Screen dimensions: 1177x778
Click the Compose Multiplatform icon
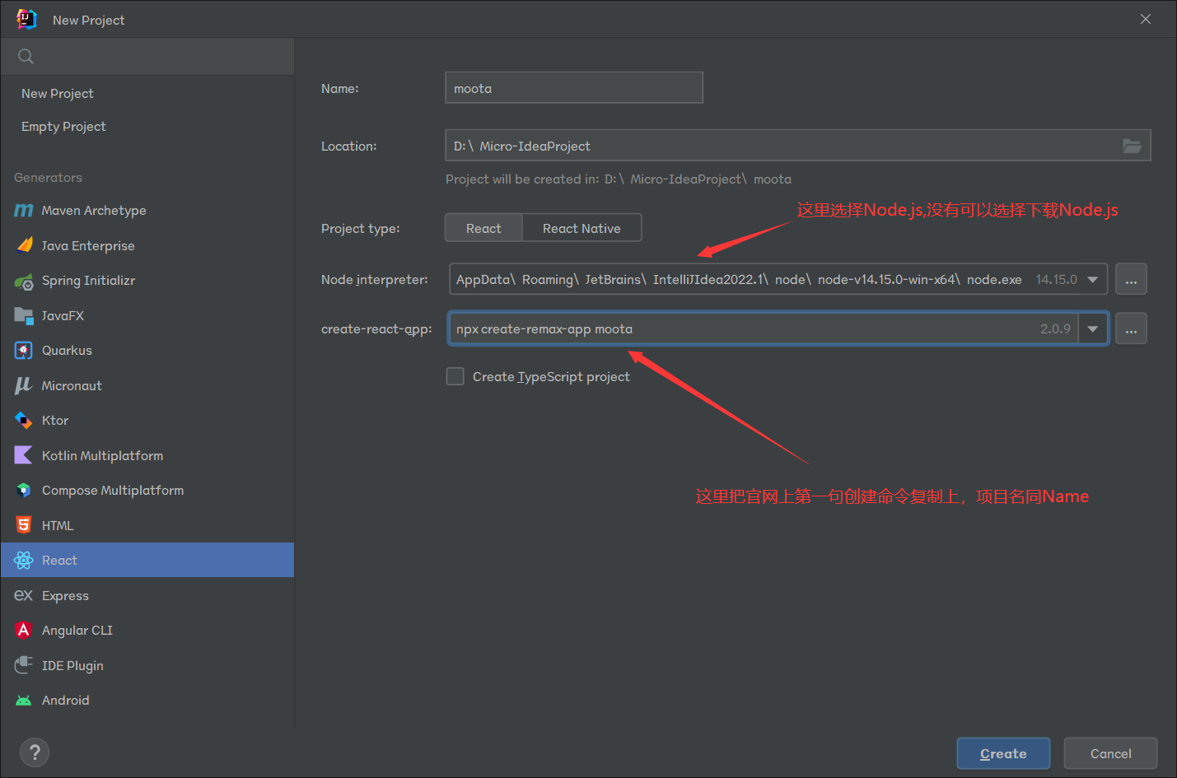coord(24,491)
